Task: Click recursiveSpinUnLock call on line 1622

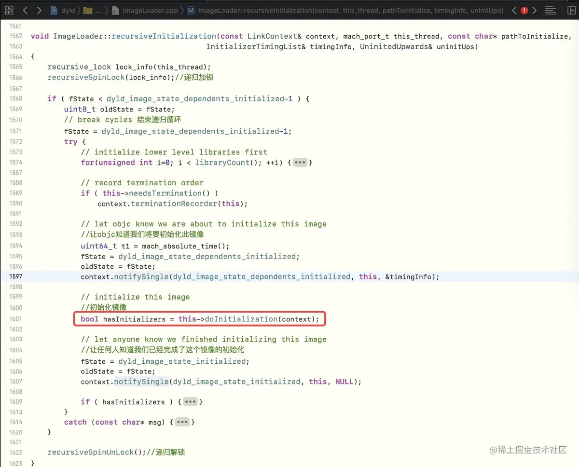Action: pyautogui.click(x=90, y=453)
